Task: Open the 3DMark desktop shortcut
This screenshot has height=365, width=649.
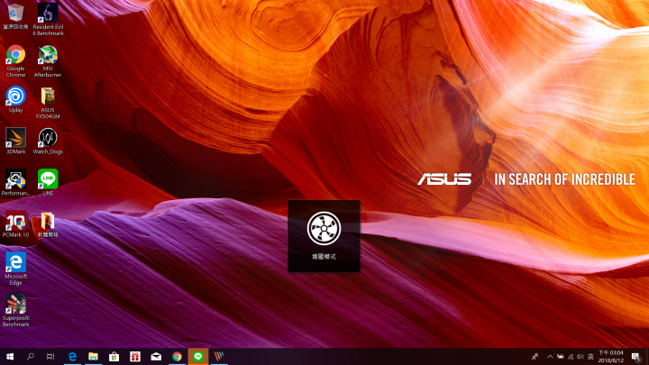Action: tap(15, 141)
